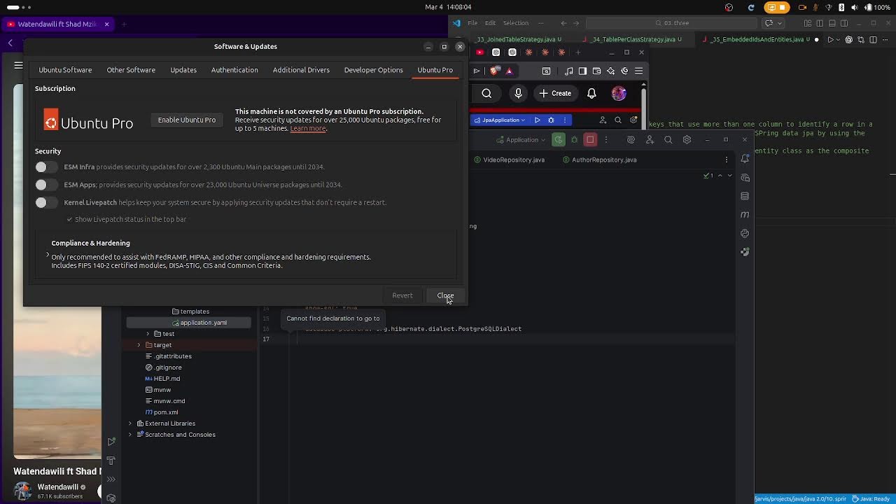The height and width of the screenshot is (504, 896).
Task: Open VS Code File menu
Action: (x=472, y=23)
